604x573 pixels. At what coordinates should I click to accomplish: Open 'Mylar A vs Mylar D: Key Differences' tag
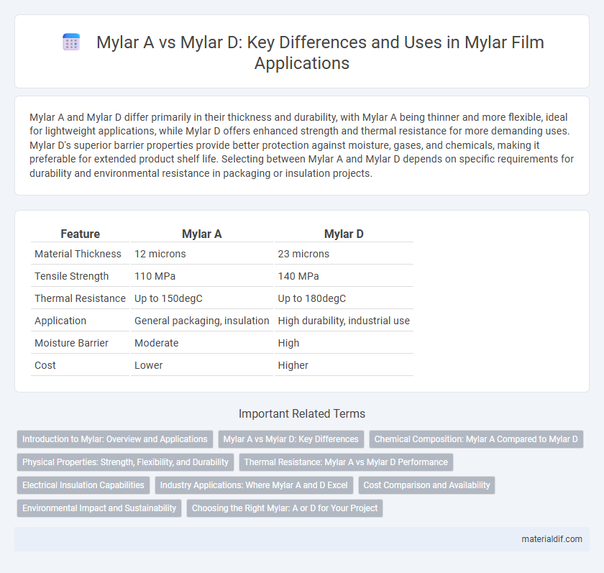290,439
